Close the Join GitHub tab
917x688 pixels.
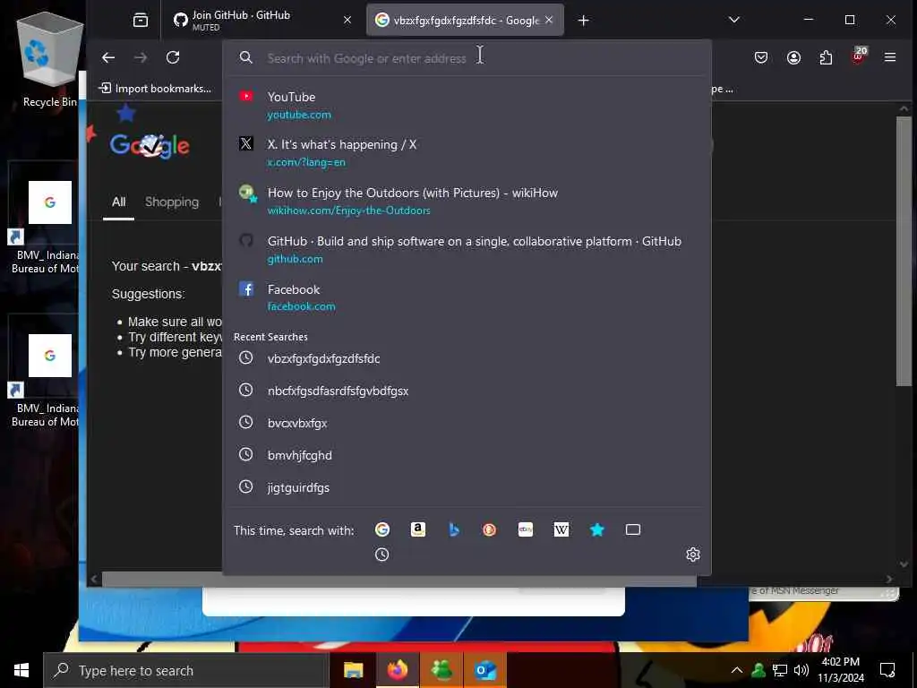pos(347,20)
